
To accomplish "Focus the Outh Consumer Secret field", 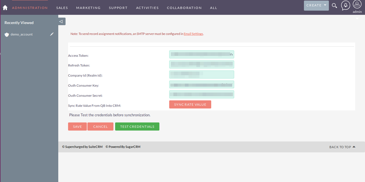I will (202, 94).
